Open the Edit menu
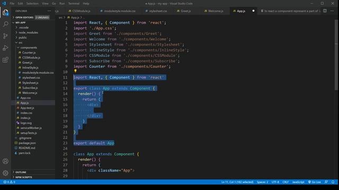 click(20, 4)
